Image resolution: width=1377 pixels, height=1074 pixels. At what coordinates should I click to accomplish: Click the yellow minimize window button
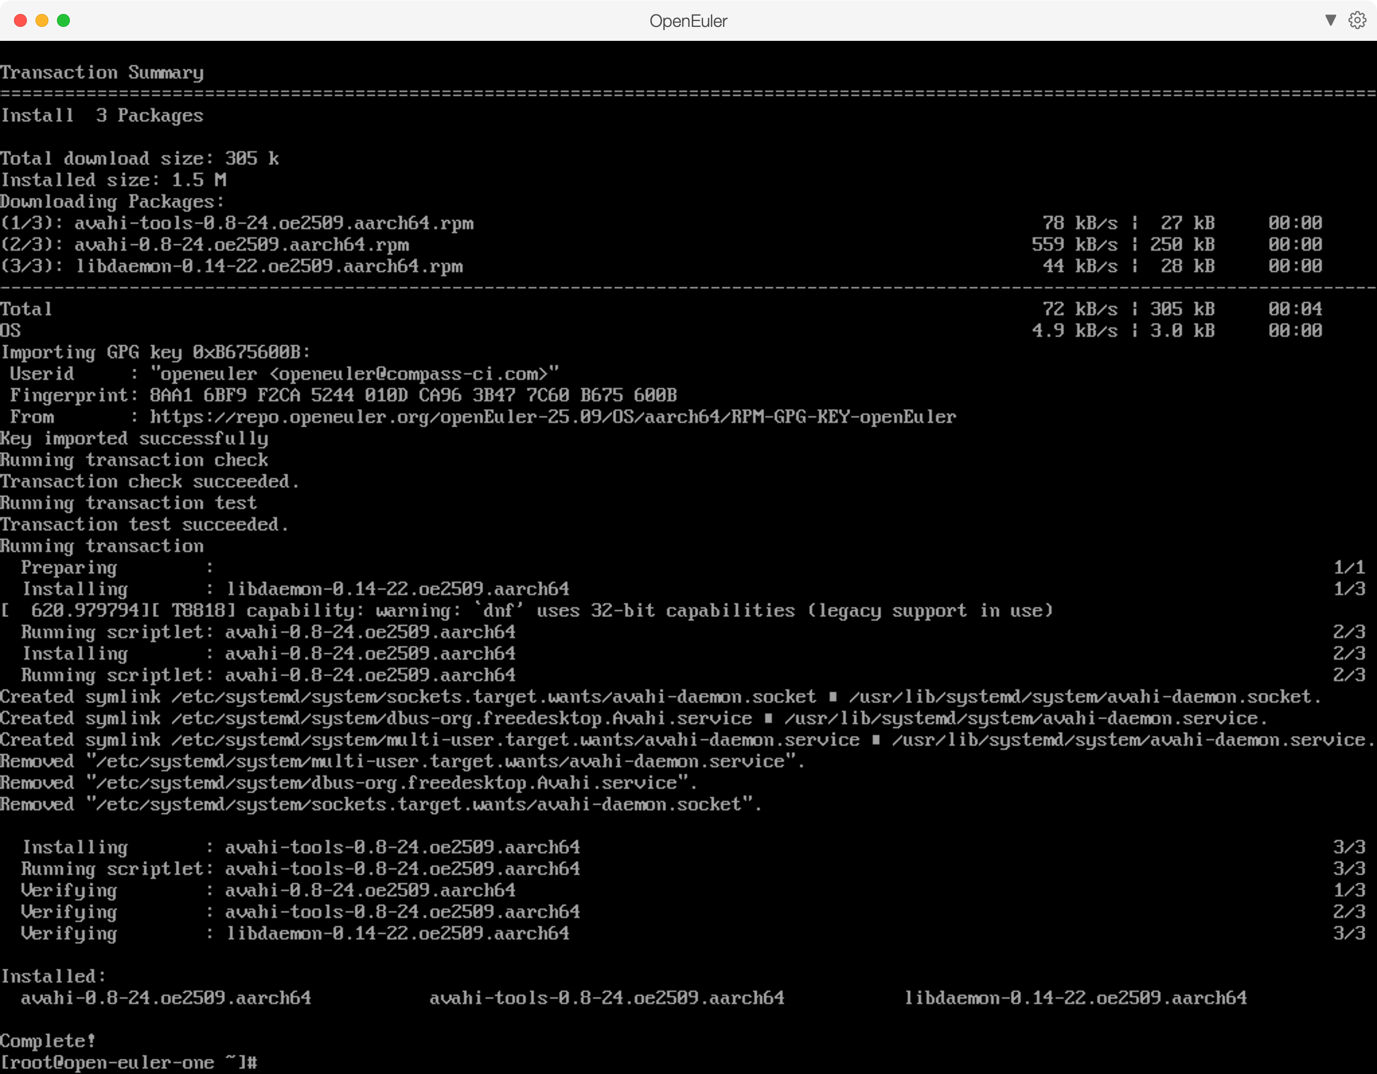pyautogui.click(x=41, y=21)
